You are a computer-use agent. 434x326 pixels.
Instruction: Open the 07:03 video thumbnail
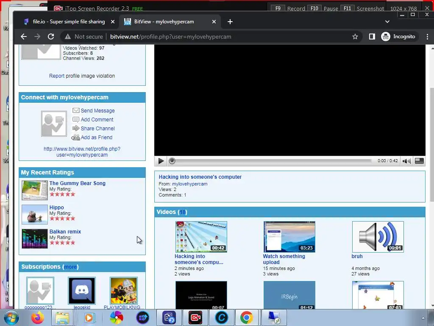click(x=378, y=295)
